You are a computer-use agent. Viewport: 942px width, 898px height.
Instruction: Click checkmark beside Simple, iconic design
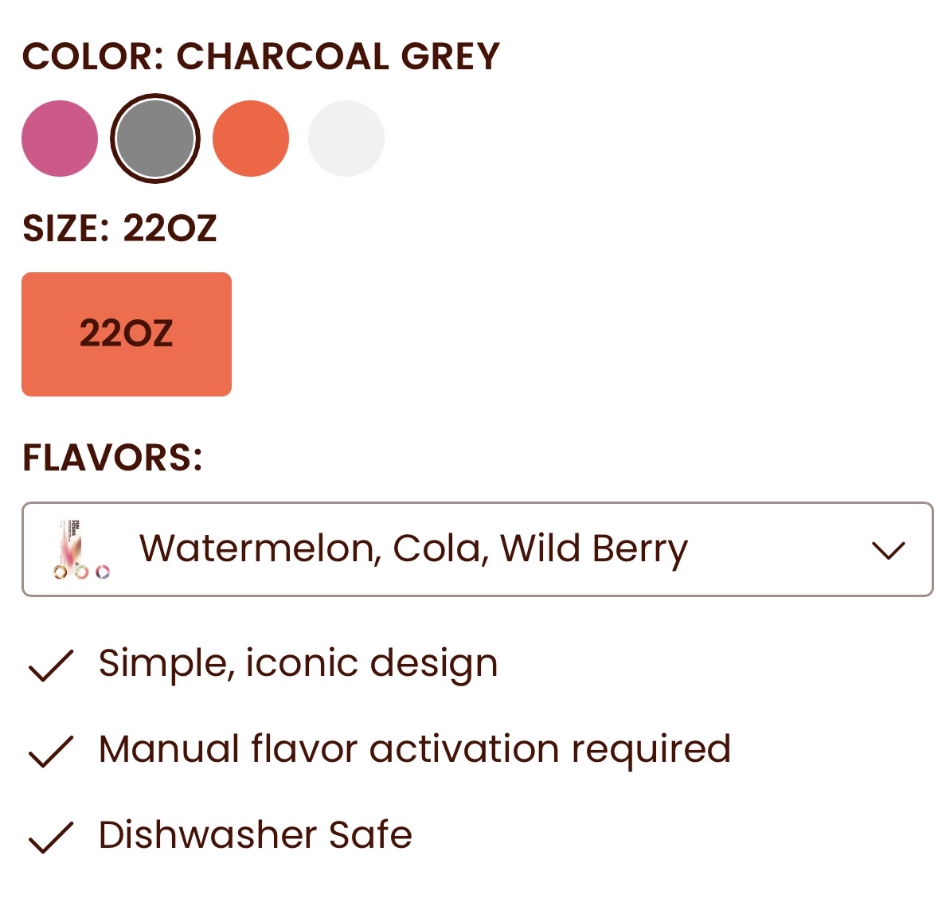(51, 666)
